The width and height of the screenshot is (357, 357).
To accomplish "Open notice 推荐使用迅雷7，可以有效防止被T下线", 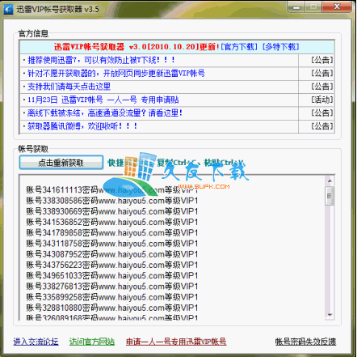I will coord(102,60).
